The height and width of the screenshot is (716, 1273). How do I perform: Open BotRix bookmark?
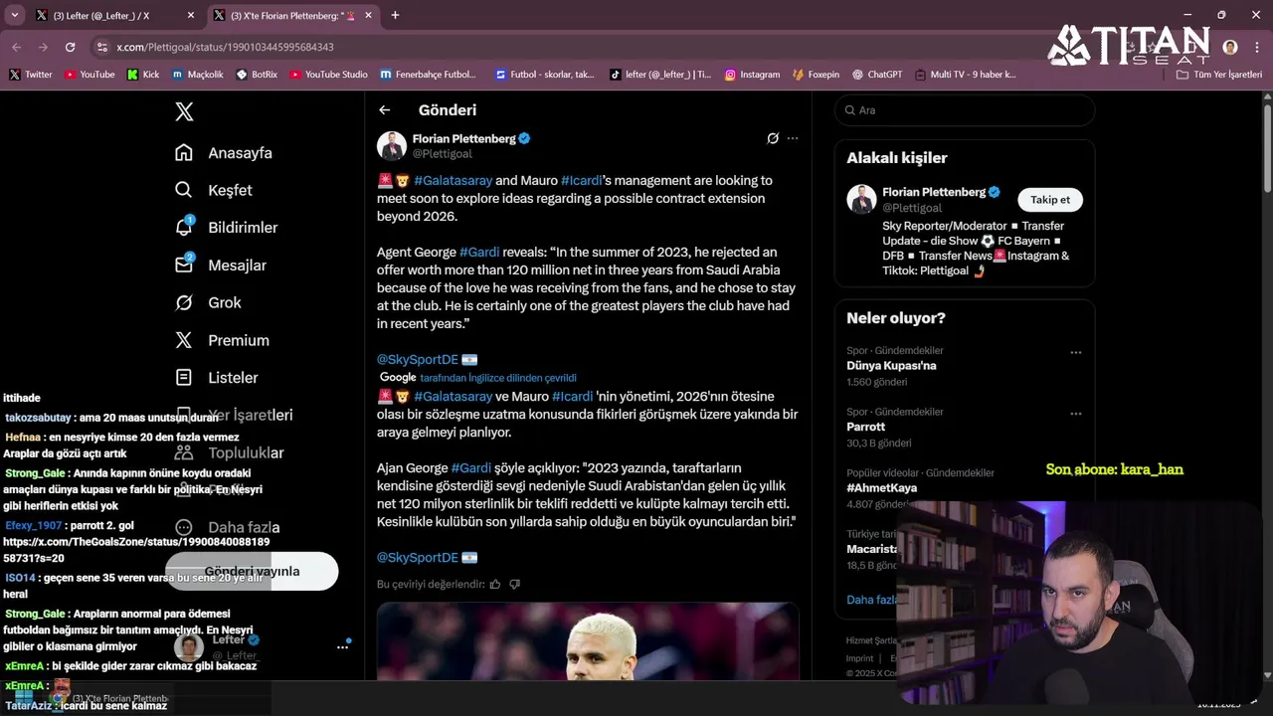click(x=257, y=75)
